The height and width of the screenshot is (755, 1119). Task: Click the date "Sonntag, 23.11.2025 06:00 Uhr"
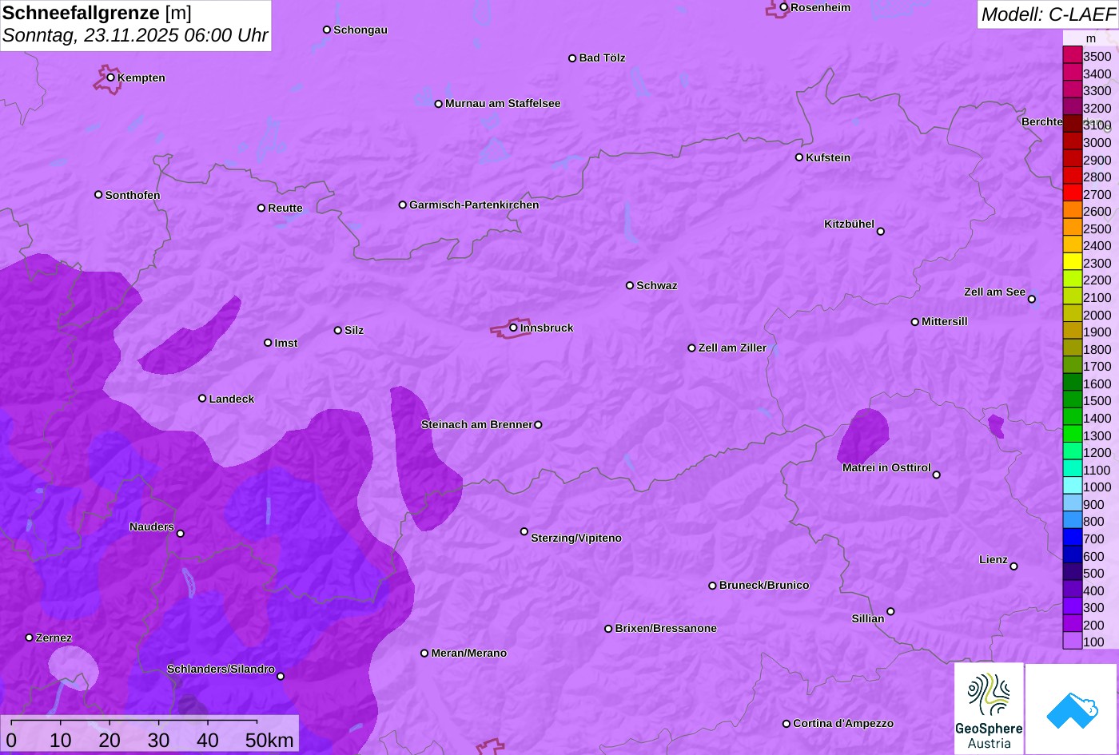[x=136, y=36]
